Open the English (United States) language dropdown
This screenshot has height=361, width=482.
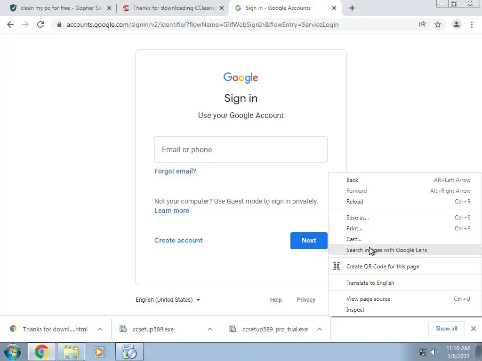tap(168, 299)
